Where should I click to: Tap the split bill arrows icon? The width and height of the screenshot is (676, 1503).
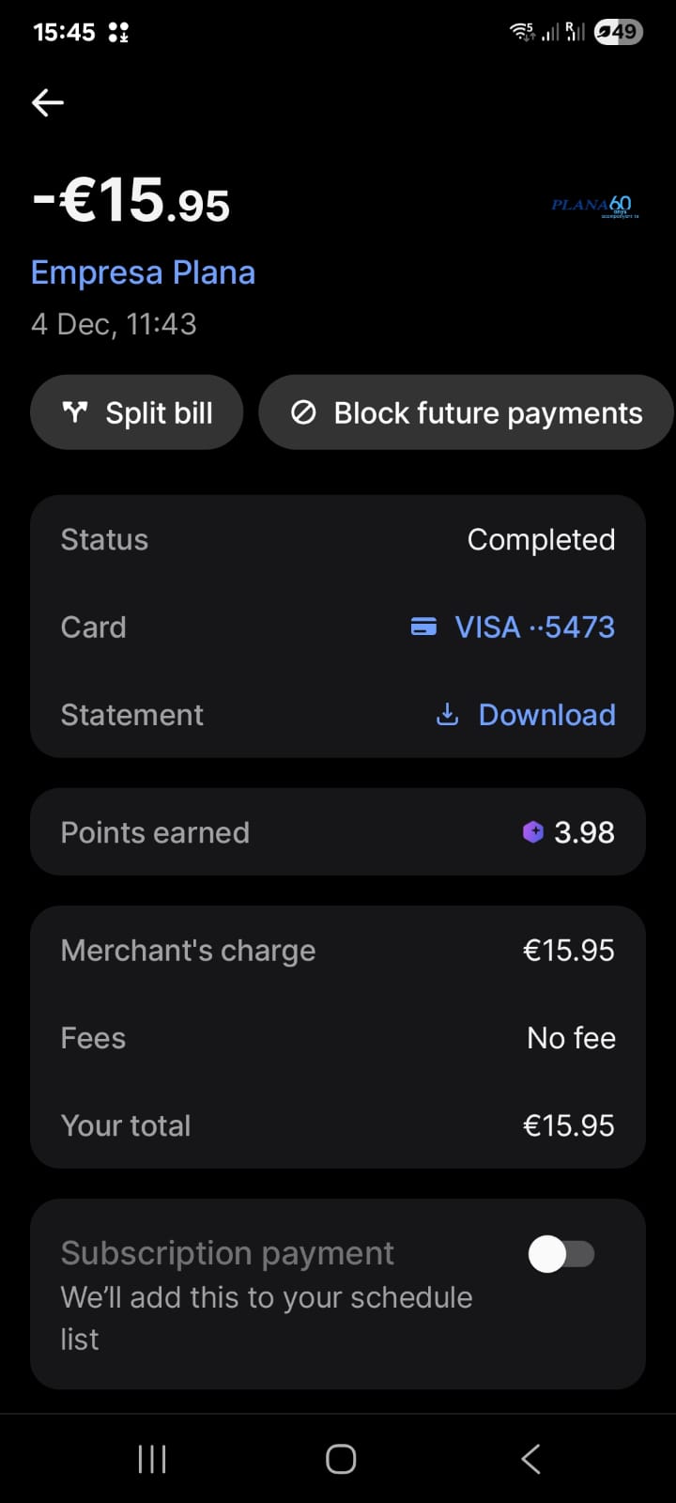click(x=74, y=412)
